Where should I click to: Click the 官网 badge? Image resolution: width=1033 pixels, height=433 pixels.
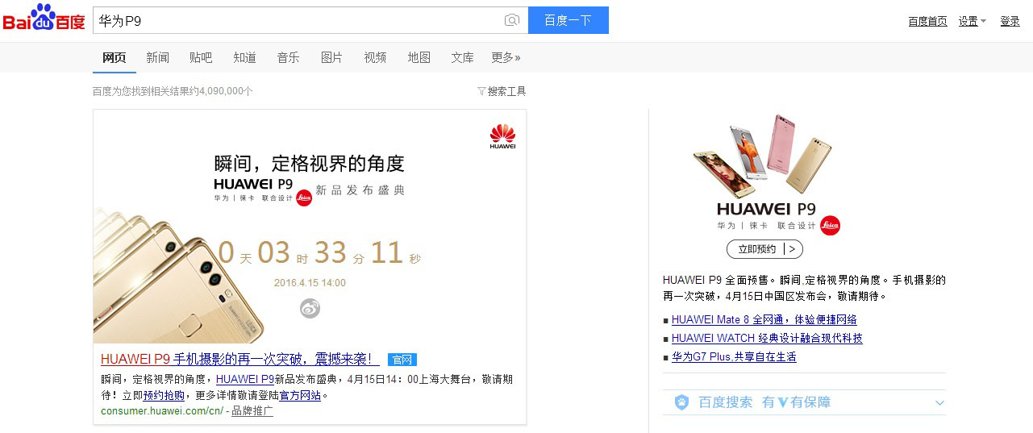click(402, 360)
